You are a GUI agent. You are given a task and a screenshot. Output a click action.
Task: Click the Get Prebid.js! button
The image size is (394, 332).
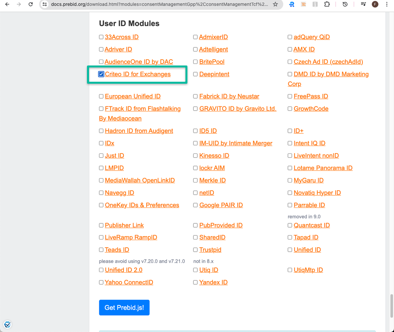[x=124, y=307]
